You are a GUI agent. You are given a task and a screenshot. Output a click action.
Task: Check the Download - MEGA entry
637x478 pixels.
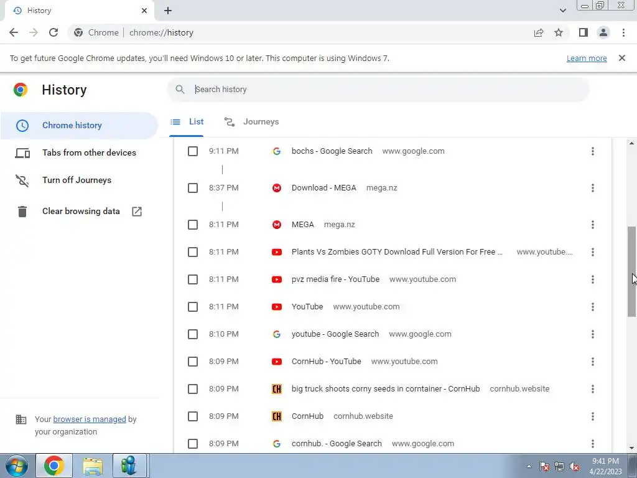(x=193, y=188)
